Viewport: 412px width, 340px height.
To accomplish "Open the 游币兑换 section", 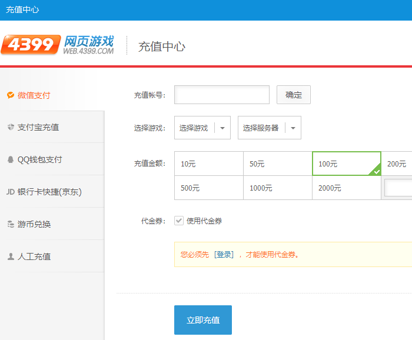I will (52, 224).
